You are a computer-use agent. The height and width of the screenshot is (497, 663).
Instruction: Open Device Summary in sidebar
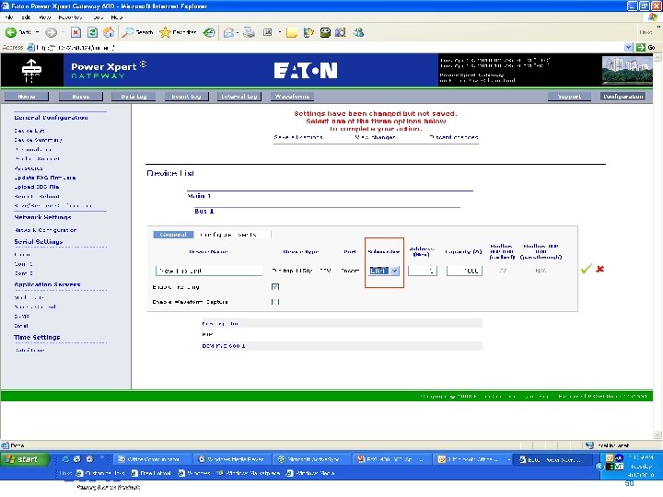pyautogui.click(x=38, y=140)
